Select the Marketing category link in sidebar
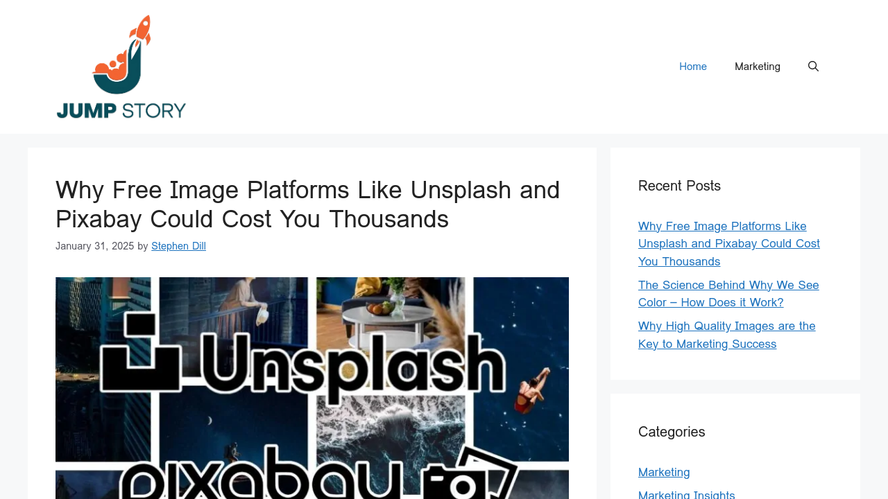The width and height of the screenshot is (888, 499). pyautogui.click(x=664, y=472)
